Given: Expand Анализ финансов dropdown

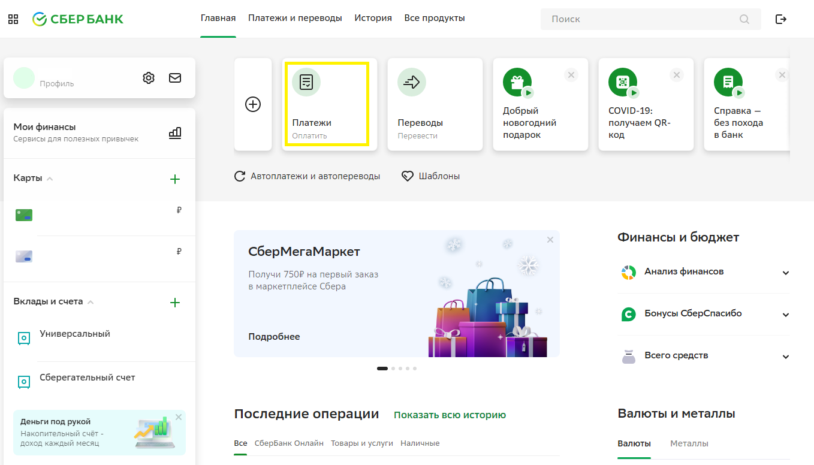Looking at the screenshot, I should tap(786, 273).
